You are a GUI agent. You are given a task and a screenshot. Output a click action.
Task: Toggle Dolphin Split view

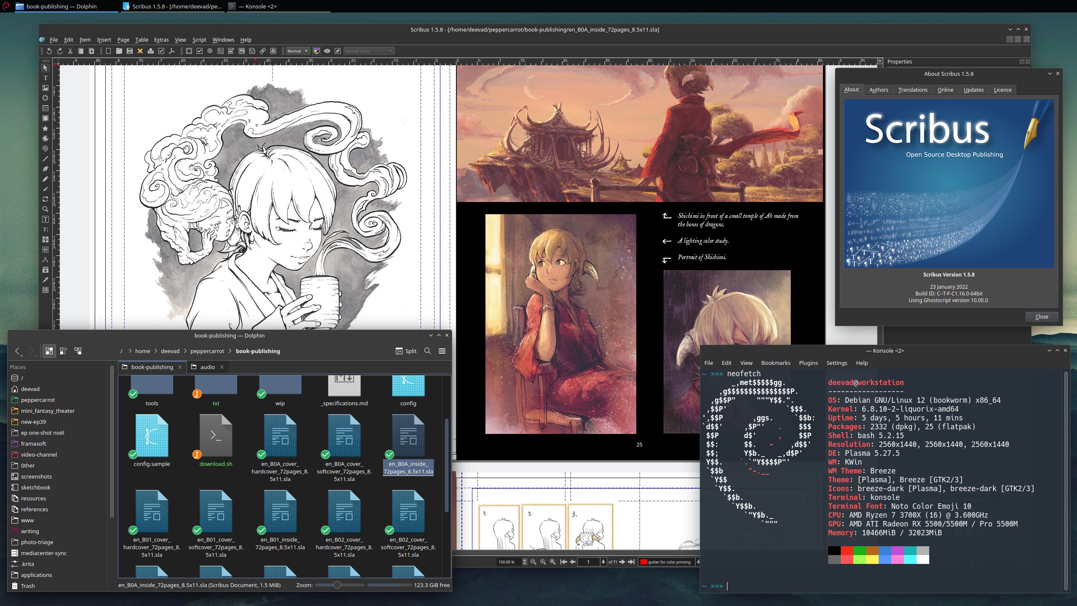coord(406,351)
